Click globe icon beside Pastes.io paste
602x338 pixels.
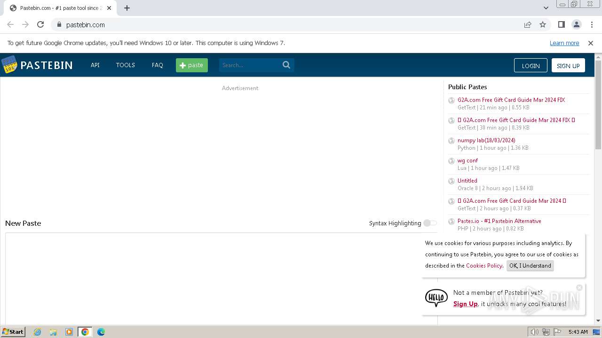[x=451, y=222]
